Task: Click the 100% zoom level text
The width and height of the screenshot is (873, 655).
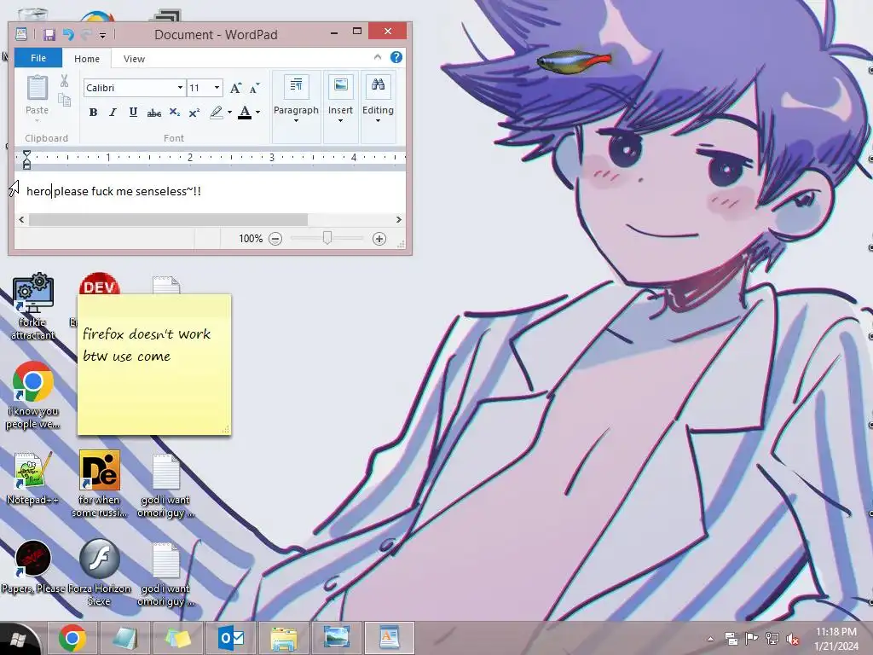Action: pos(251,239)
